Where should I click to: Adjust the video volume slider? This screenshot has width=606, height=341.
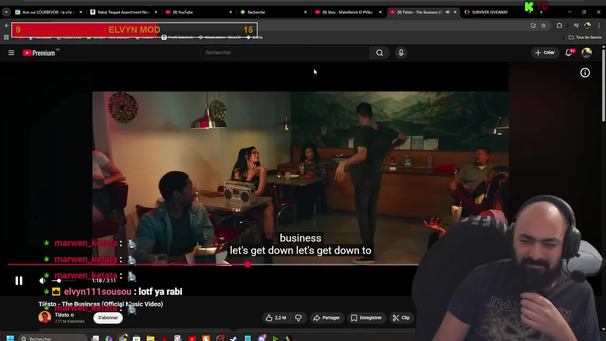(63, 281)
